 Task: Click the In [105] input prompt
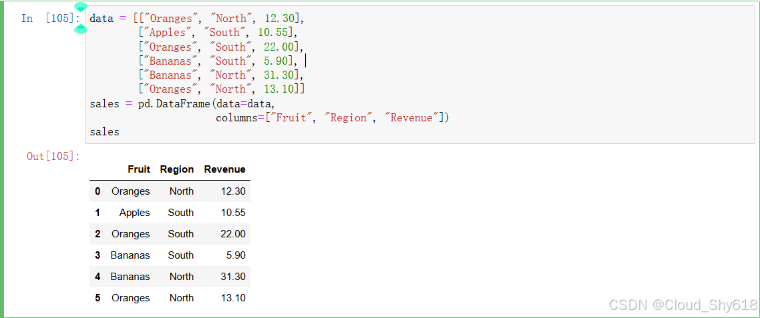[x=50, y=19]
